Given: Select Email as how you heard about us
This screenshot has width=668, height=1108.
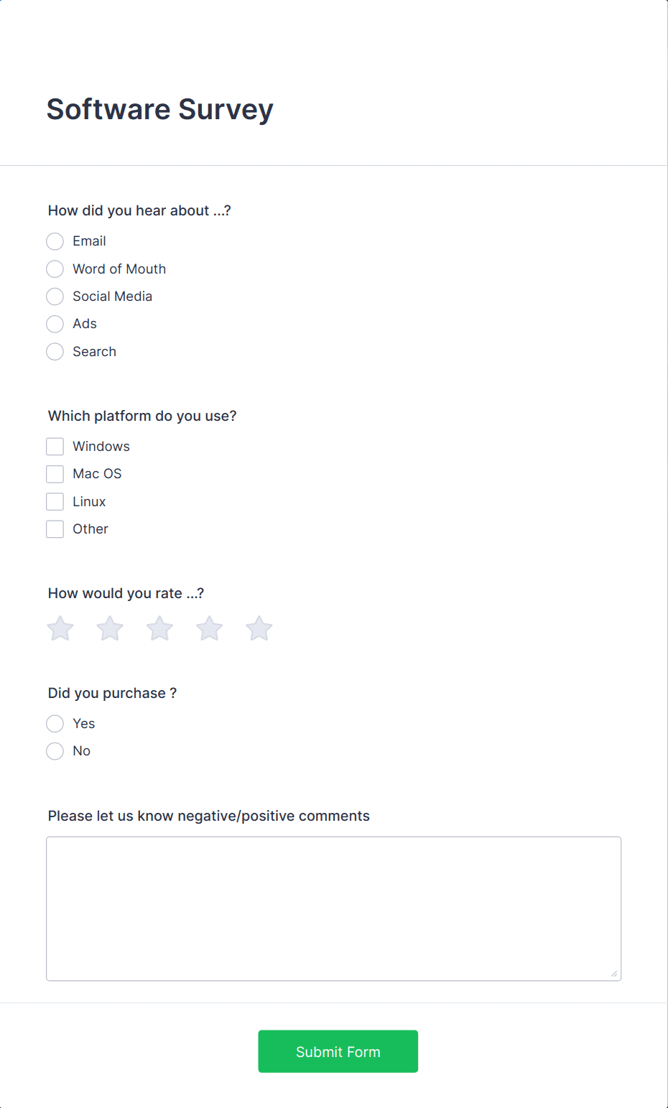Looking at the screenshot, I should point(55,241).
